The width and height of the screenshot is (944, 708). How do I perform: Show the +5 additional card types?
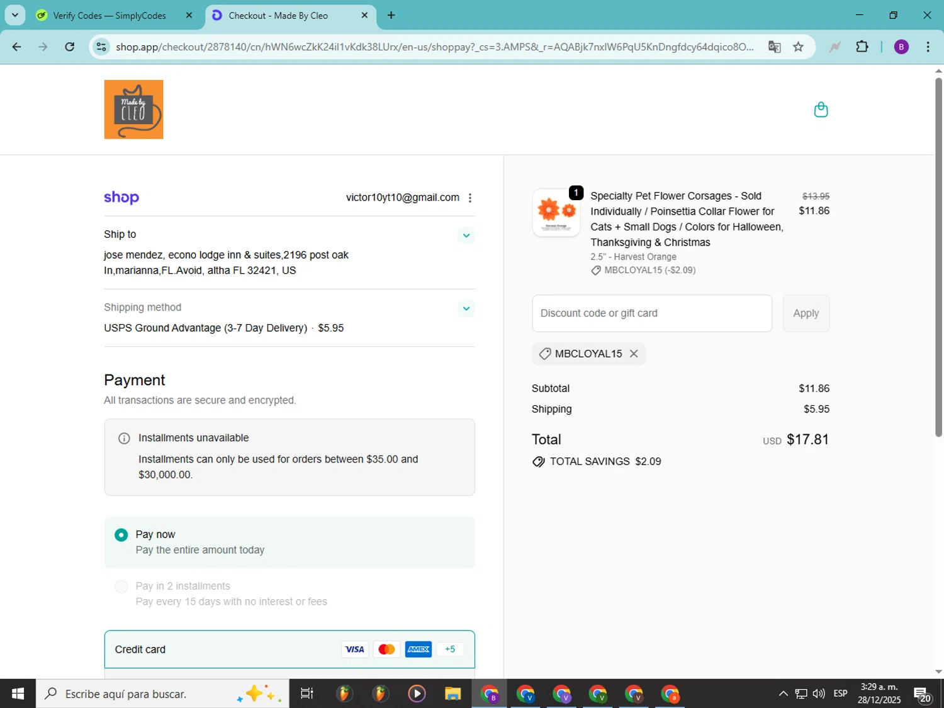[x=450, y=649]
